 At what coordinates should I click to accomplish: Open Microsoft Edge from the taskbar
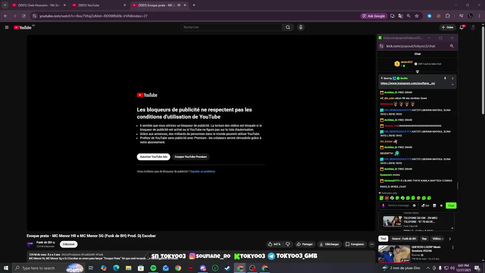click(116, 268)
